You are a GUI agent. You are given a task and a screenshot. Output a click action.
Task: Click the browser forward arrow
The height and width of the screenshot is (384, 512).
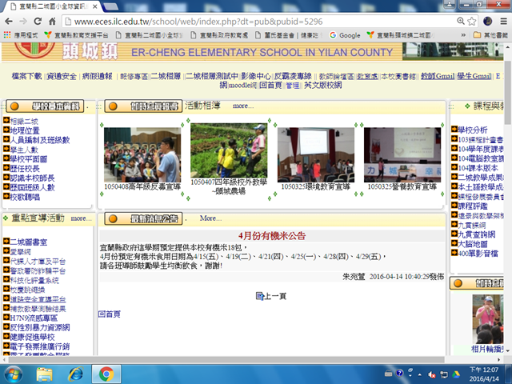23,22
